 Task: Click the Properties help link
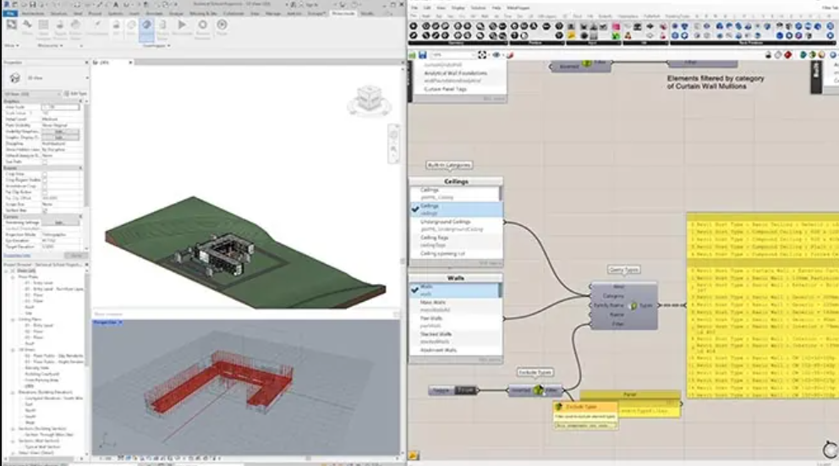pos(17,255)
